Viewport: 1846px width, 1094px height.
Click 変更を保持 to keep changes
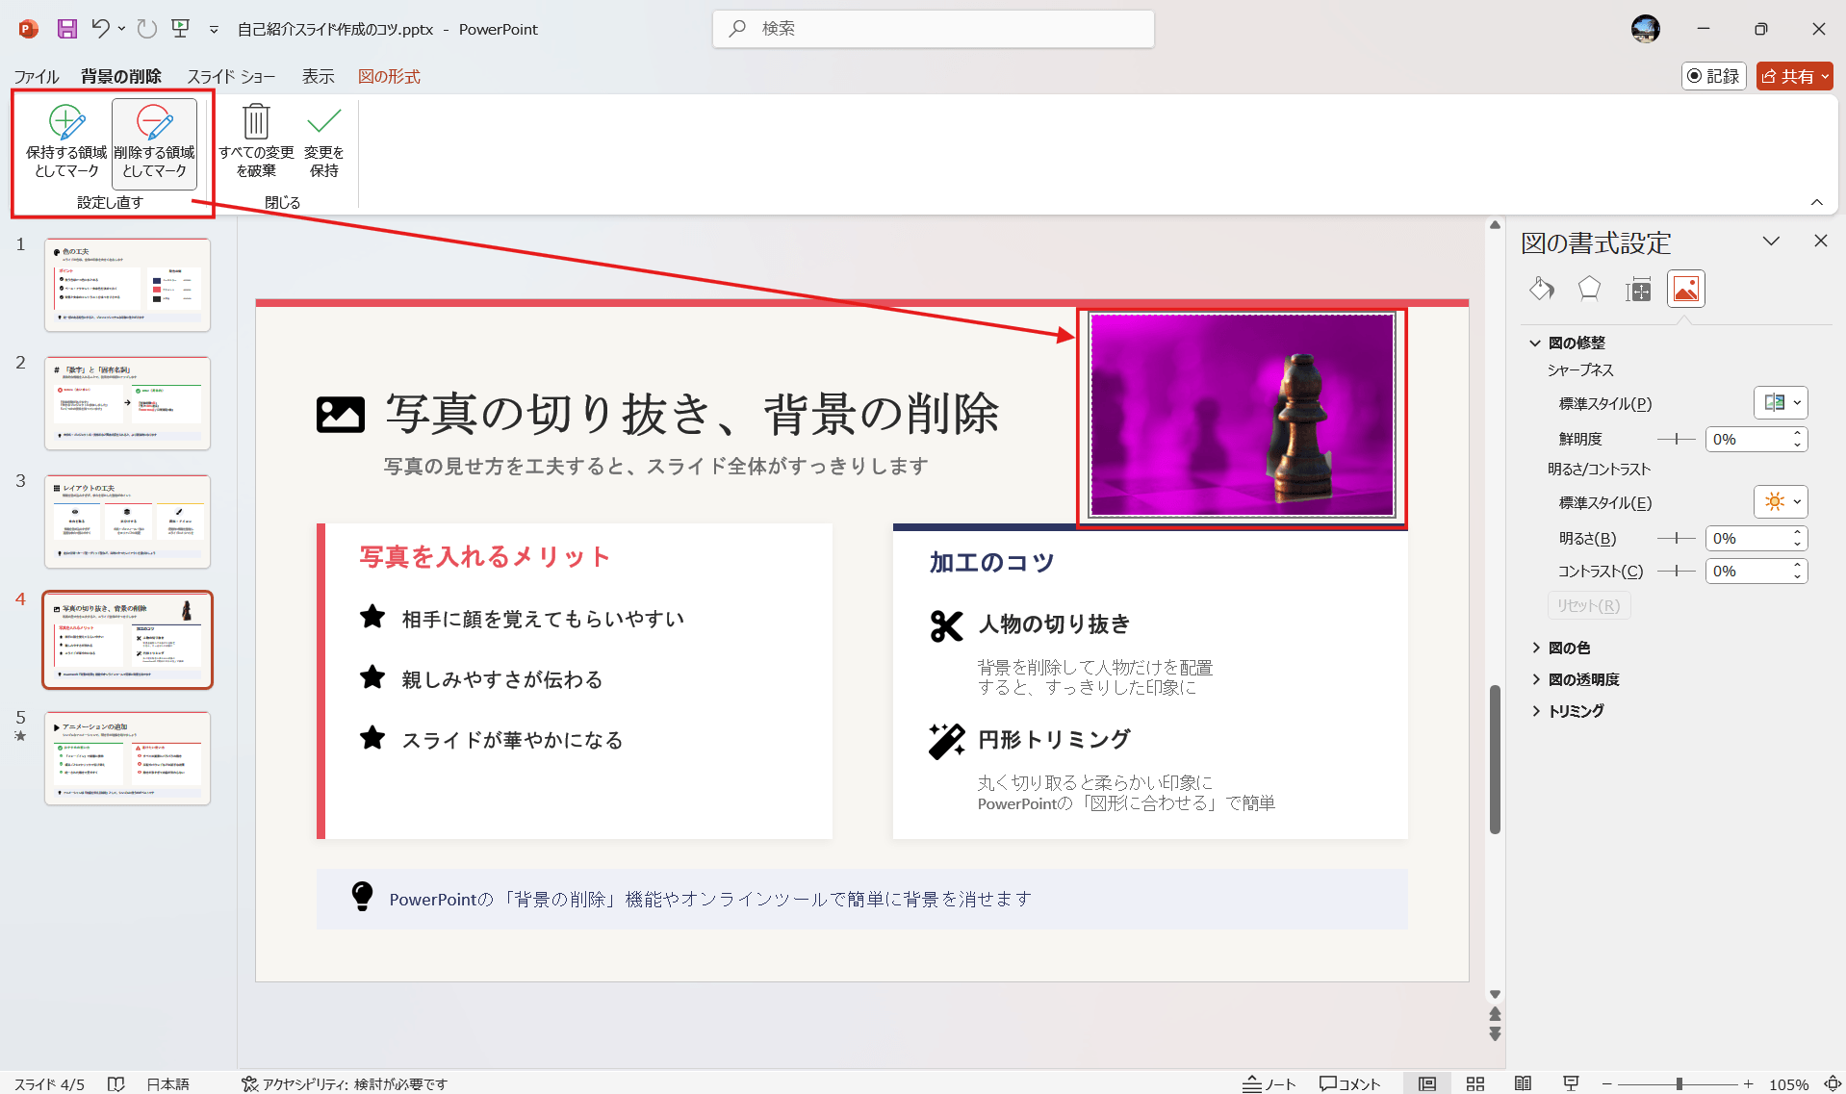click(322, 140)
